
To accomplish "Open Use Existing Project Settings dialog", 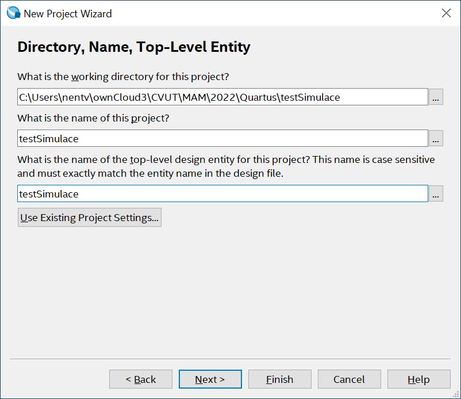I will coord(90,218).
